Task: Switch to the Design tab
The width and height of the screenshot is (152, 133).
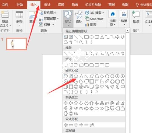Action: [x=47, y=5]
